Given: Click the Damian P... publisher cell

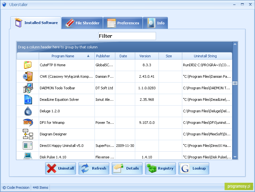Looking at the screenshot, I should pos(105,76).
